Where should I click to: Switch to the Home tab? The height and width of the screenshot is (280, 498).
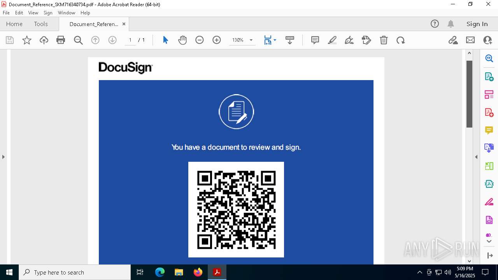point(14,24)
